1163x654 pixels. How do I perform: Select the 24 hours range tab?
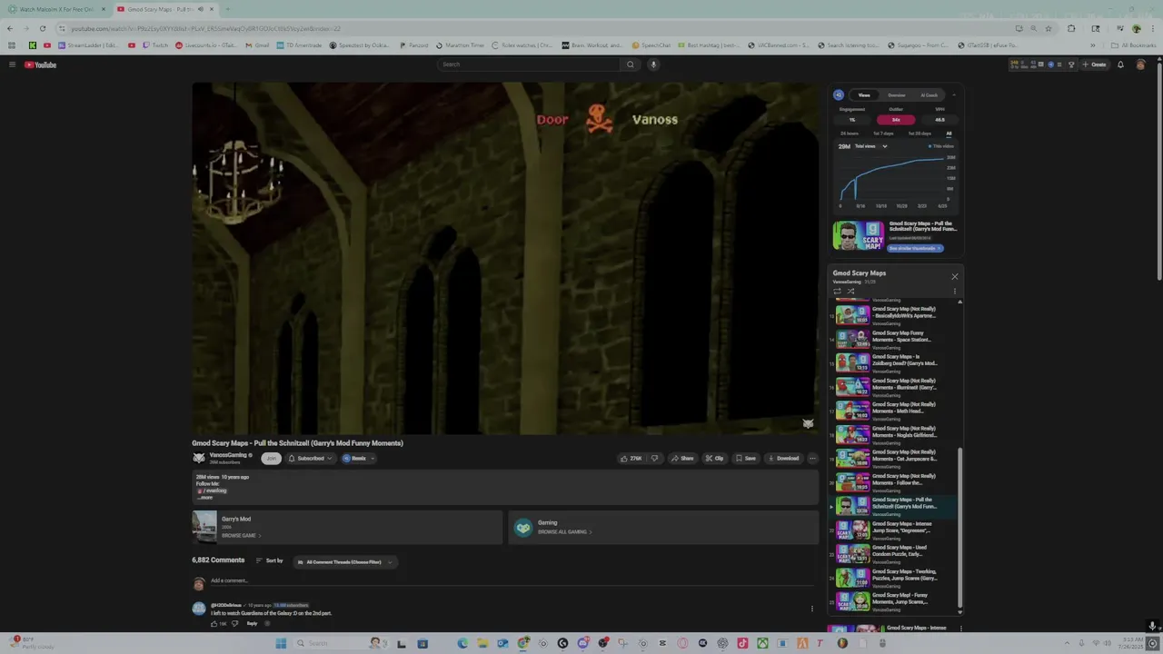[x=850, y=134]
